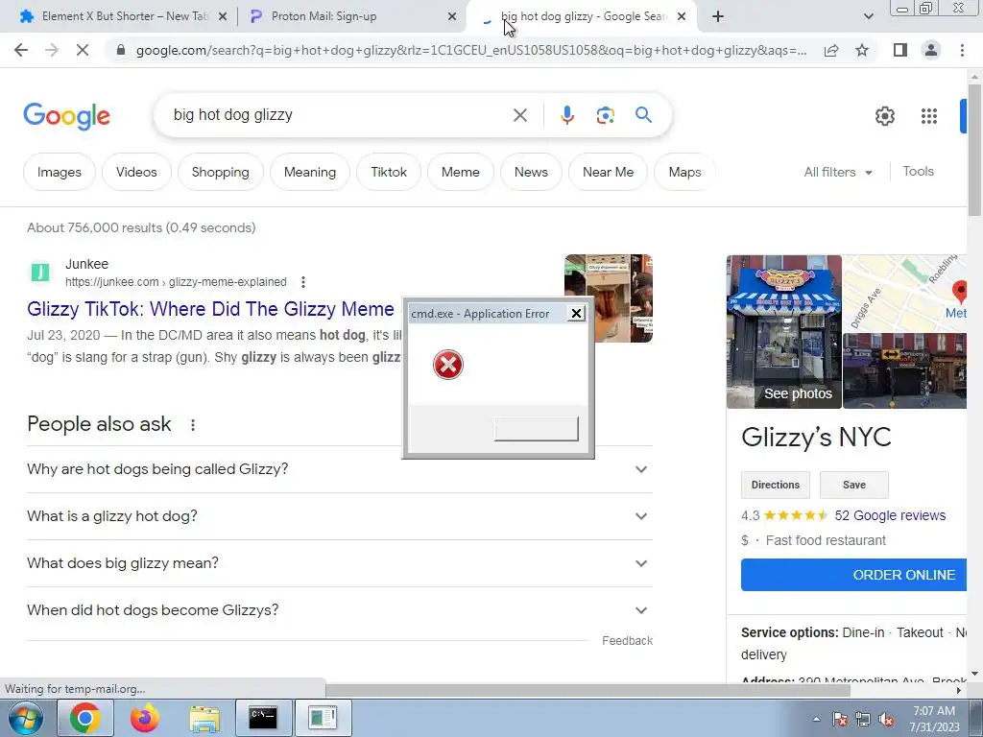983x737 pixels.
Task: Open People also ask options menu
Action: pos(193,425)
